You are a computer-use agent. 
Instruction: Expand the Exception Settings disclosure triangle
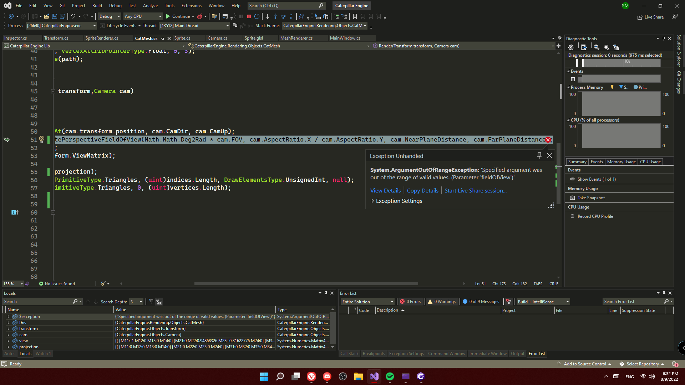pos(373,201)
